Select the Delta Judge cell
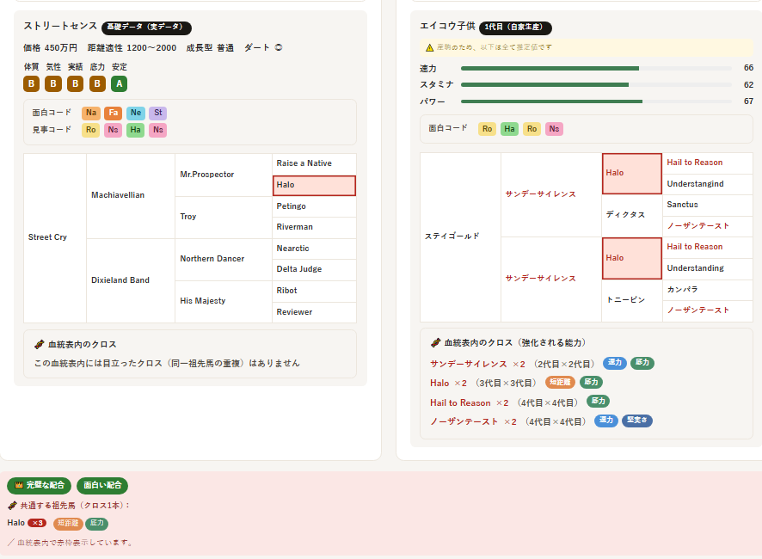Viewport: 762px width, 559px height. point(314,270)
